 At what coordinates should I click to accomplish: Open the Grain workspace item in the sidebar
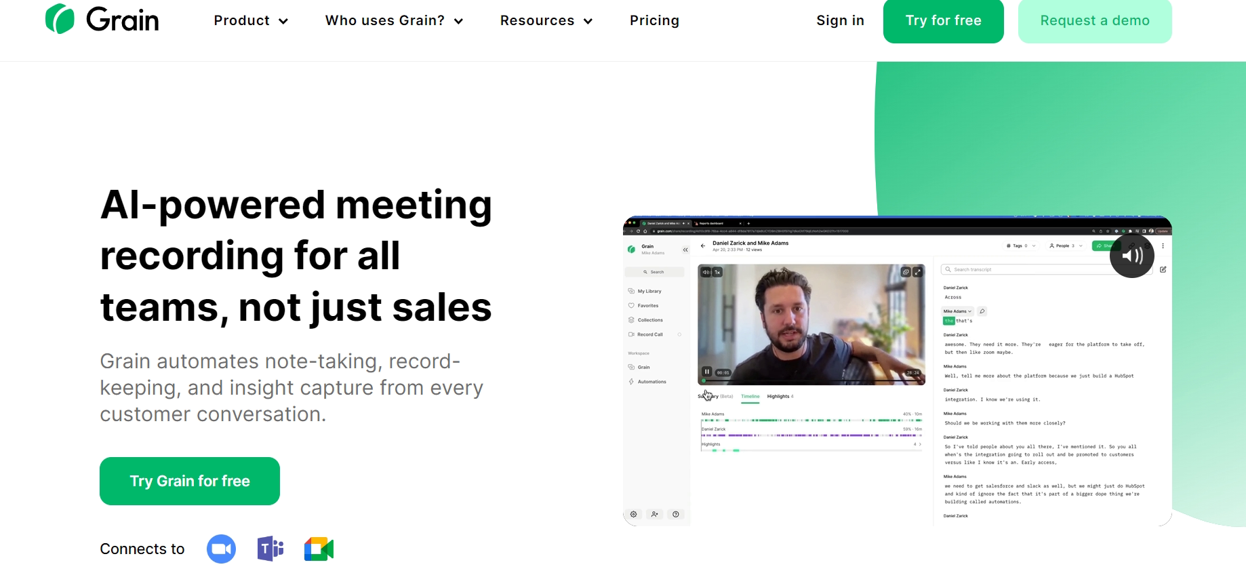pos(639,367)
